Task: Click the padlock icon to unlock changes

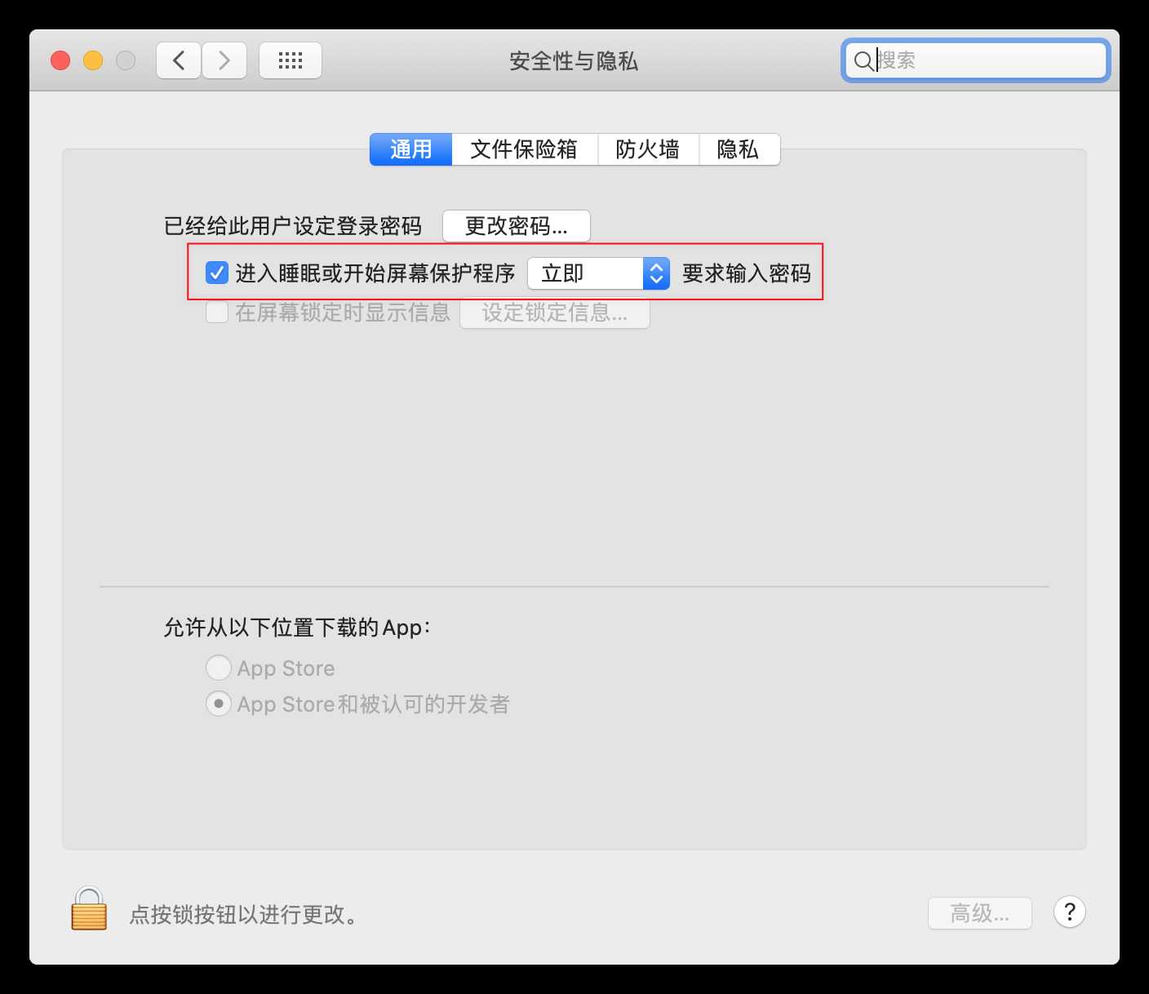Action: tap(89, 909)
